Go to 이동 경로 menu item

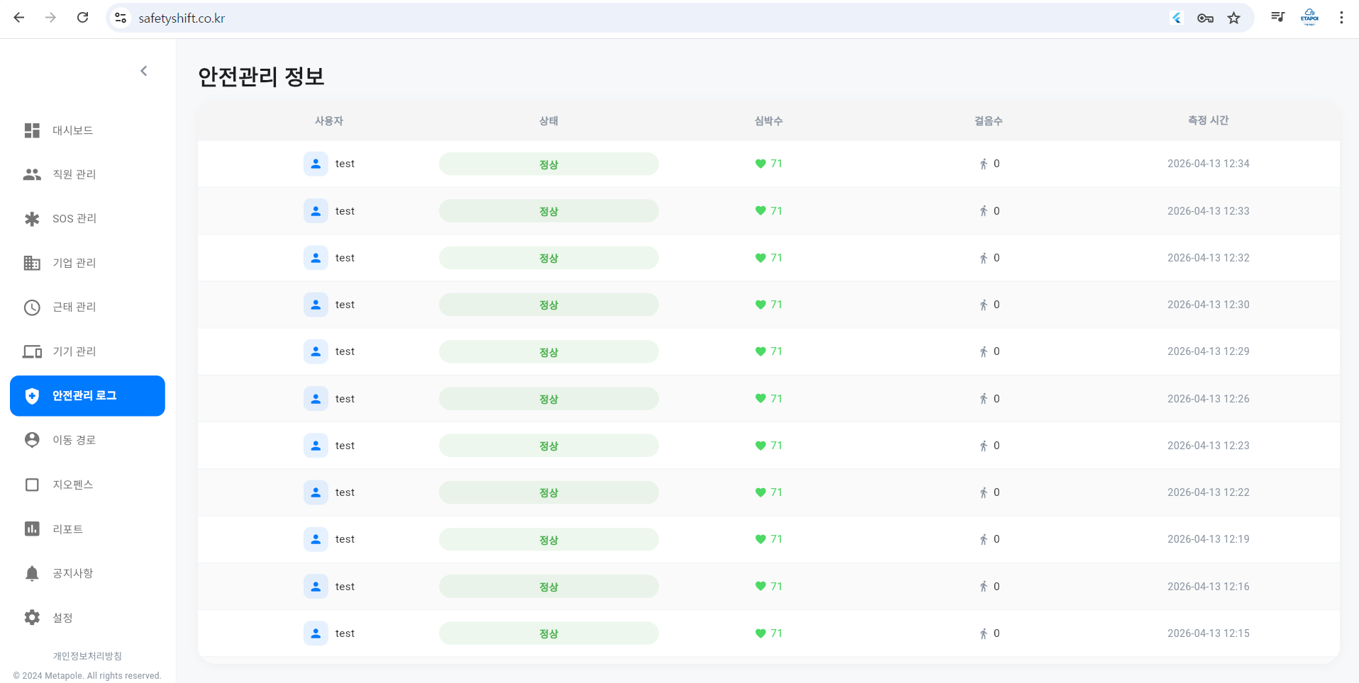pos(74,440)
